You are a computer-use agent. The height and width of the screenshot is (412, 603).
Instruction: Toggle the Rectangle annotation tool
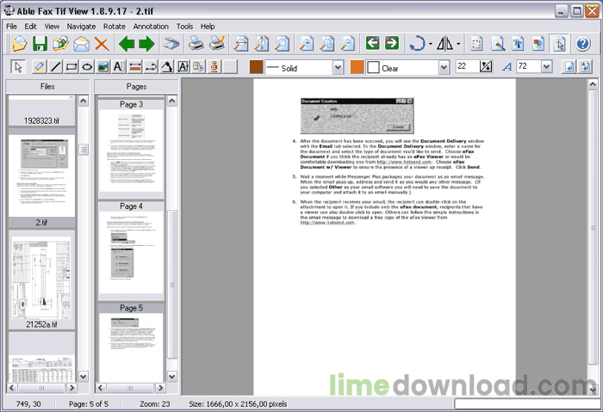pyautogui.click(x=71, y=67)
